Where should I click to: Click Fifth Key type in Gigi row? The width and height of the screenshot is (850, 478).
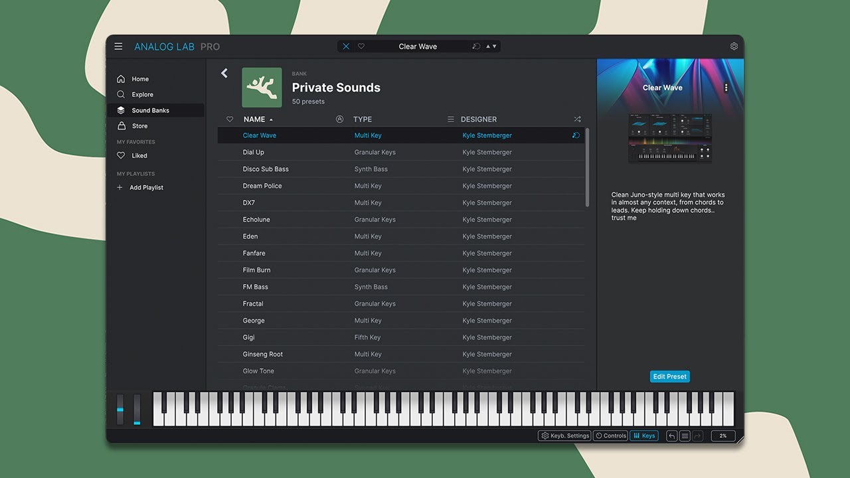[x=367, y=337]
